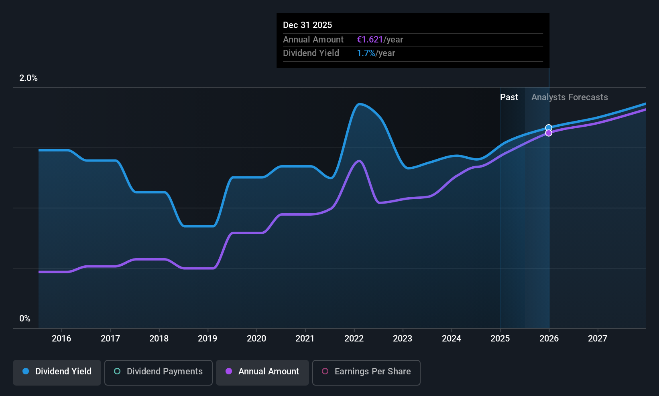Click the 2020 x-axis label
The image size is (659, 396).
256,339
